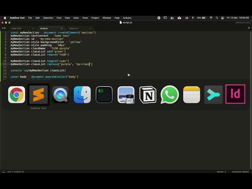
Task: Close the styles.css tab
Action: click(90, 28)
